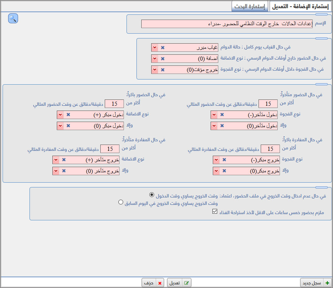Screen dimensions: 333x288
Task: Clear the خروج متأخر (+) addition type selection
Action: 64,160
